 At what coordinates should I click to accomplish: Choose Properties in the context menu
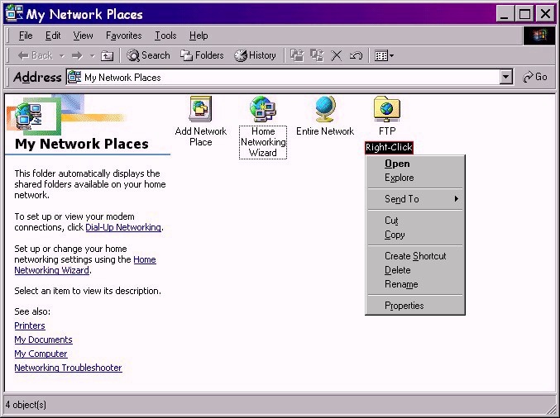click(x=415, y=306)
